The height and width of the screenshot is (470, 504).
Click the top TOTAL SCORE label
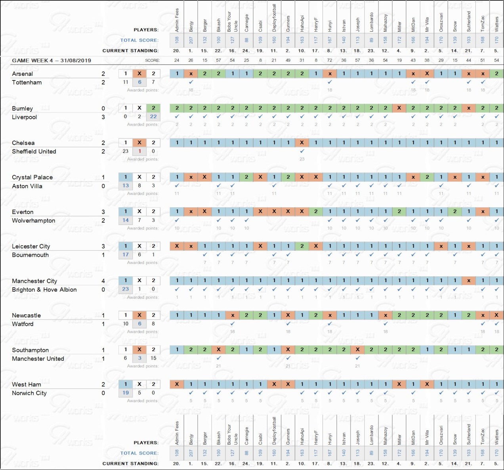coord(139,40)
